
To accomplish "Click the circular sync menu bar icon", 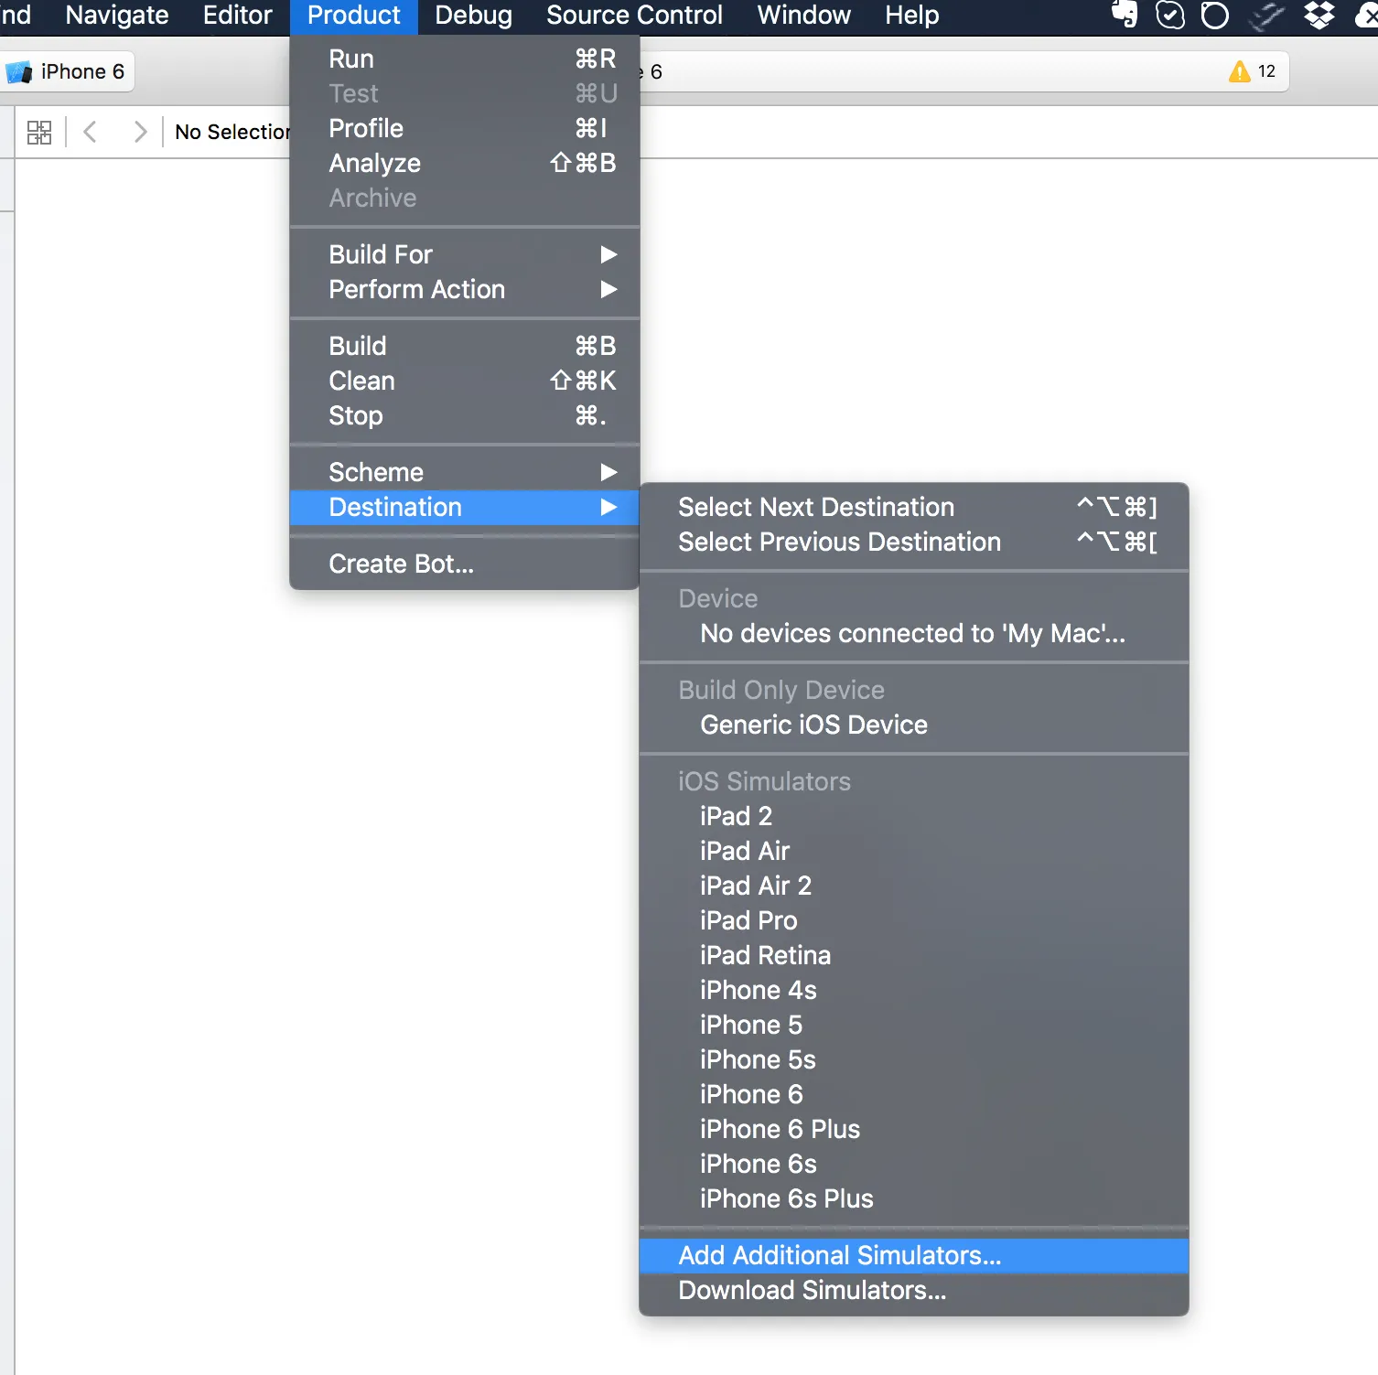I will tap(1215, 16).
